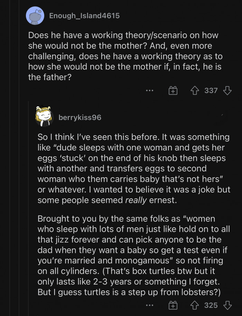
Task: Open the overflow menu on the top comment
Action: 149,91
